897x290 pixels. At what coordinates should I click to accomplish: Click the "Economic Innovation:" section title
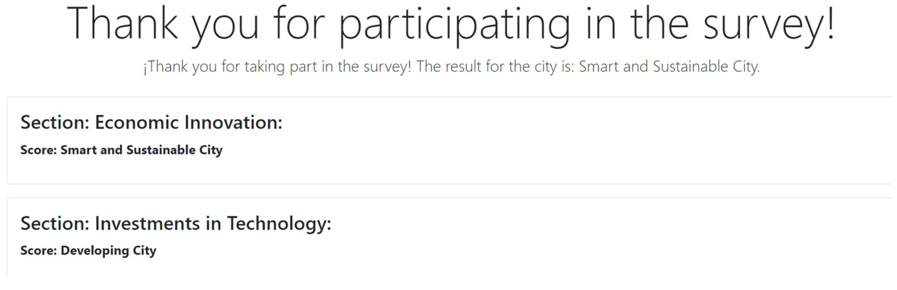[189, 122]
